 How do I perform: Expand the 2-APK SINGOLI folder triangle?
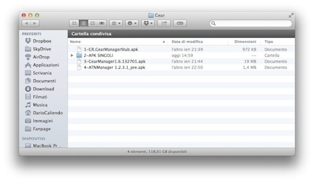72,55
